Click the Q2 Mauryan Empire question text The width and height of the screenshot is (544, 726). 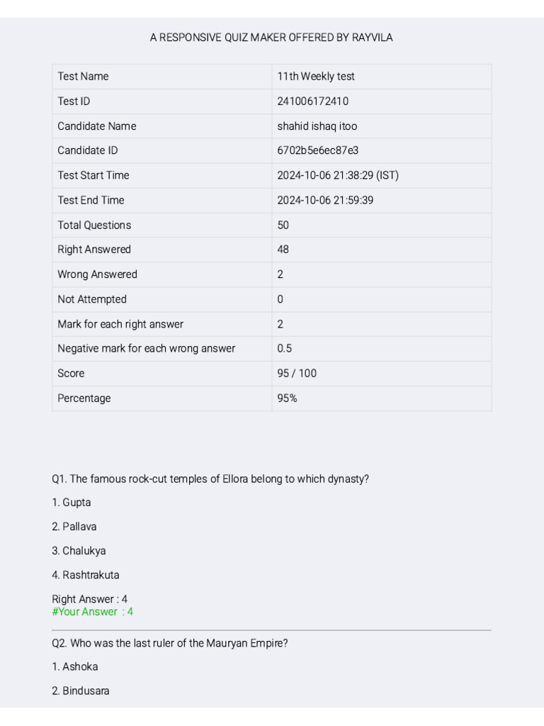[170, 644]
